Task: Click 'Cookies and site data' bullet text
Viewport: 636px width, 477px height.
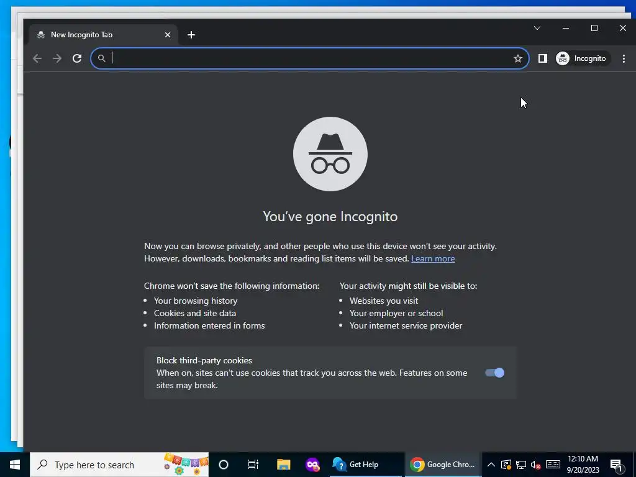Action: (194, 313)
